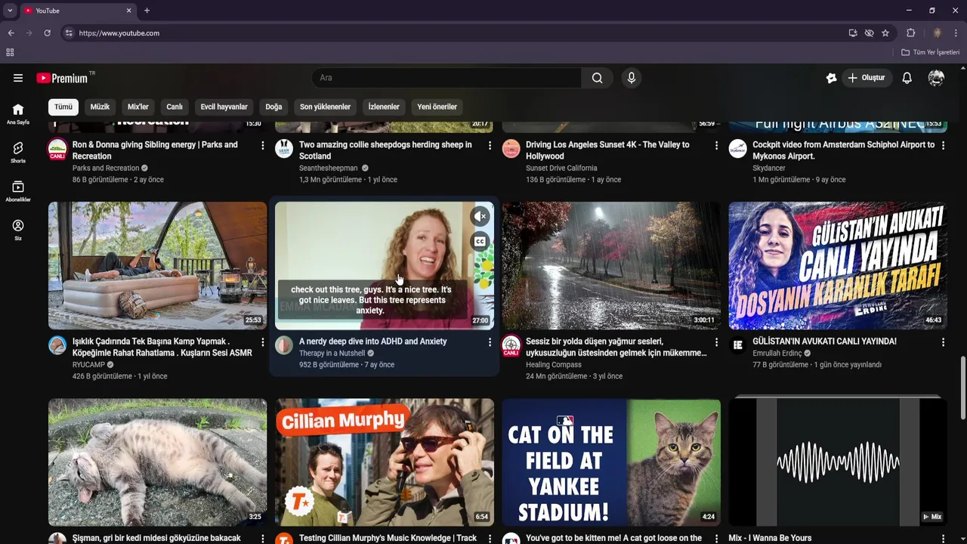Open the rainy road video thumbnail
Image resolution: width=967 pixels, height=544 pixels.
click(611, 265)
